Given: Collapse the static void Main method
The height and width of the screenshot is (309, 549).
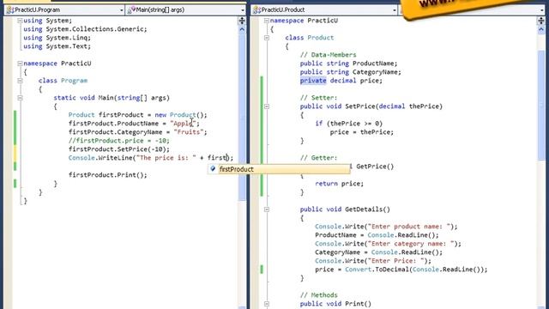Looking at the screenshot, I should pos(20,98).
